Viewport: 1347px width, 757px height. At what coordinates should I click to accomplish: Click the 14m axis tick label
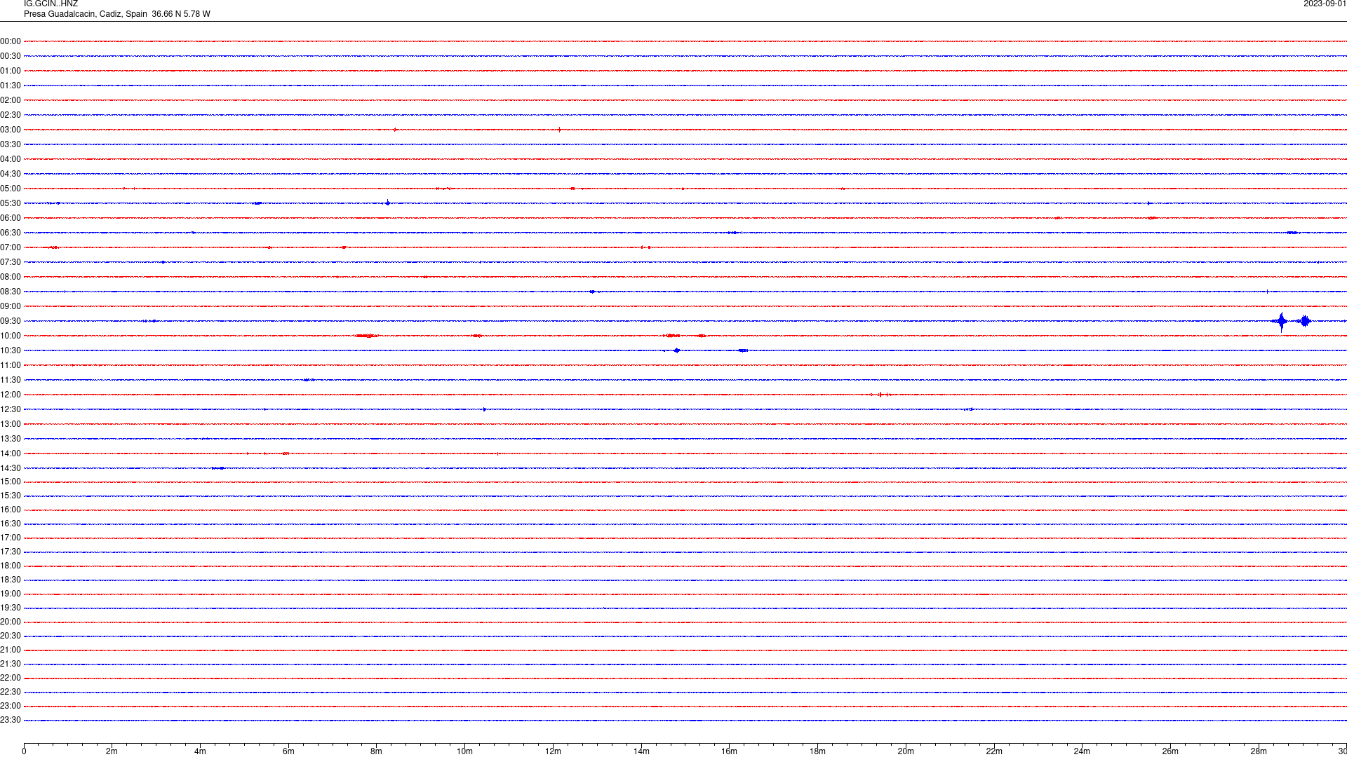click(641, 751)
